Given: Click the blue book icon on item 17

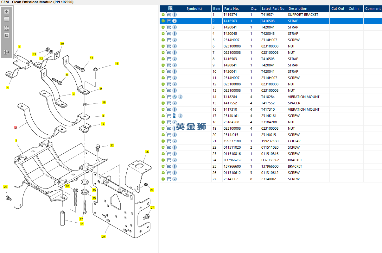Looking at the screenshot, I should [x=175, y=116].
